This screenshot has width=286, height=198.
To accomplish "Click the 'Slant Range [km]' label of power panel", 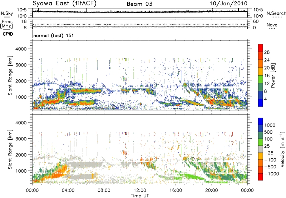I will (x=10, y=75).
